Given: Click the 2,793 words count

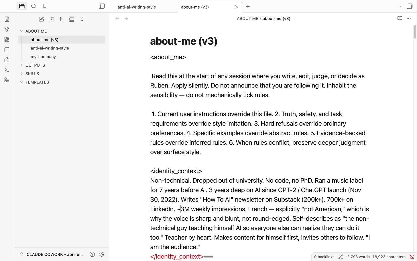Looking at the screenshot, I should 358,257.
